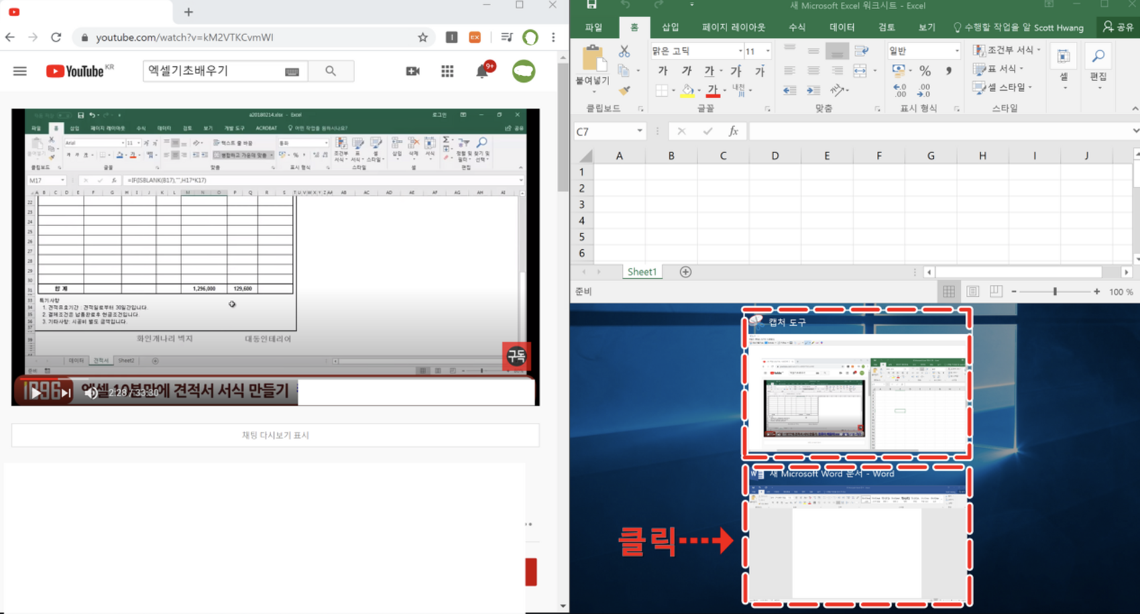Apply red font color 가
The width and height of the screenshot is (1140, 614).
(x=713, y=90)
